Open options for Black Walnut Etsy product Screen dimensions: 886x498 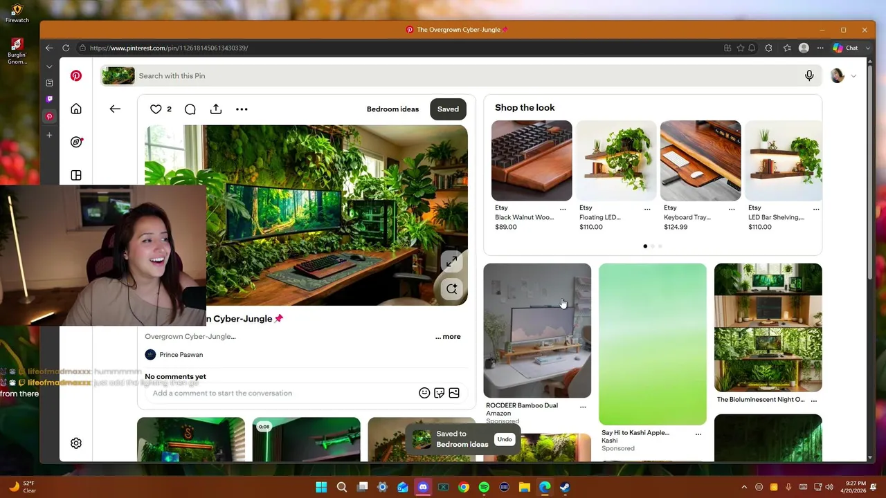pyautogui.click(x=563, y=208)
